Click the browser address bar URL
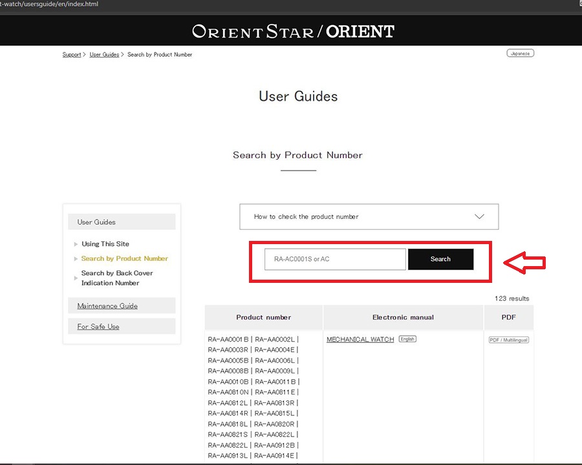 [49, 4]
